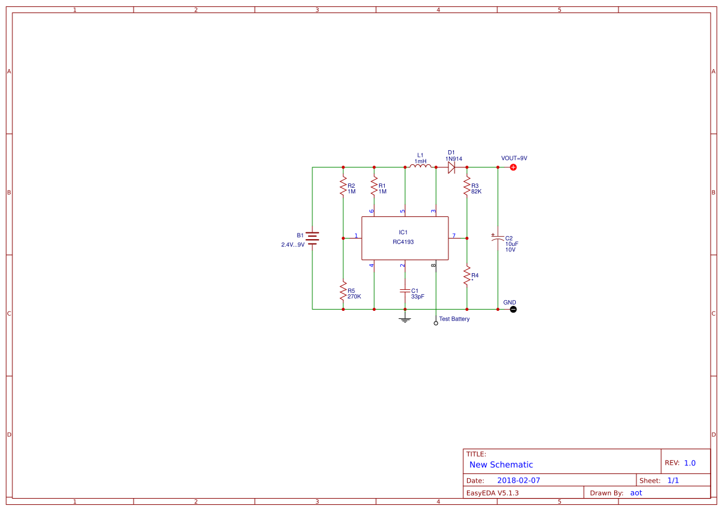This screenshot has height=511, width=723.
Task: Click the Test Battery terminal circle
Action: [436, 323]
